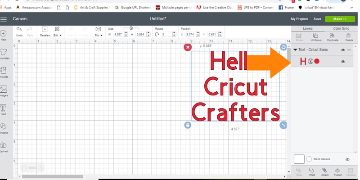Click the Weld tool
360x180 pixels.
(312, 172)
